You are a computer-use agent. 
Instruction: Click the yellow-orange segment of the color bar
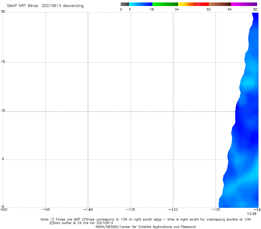click(187, 4)
